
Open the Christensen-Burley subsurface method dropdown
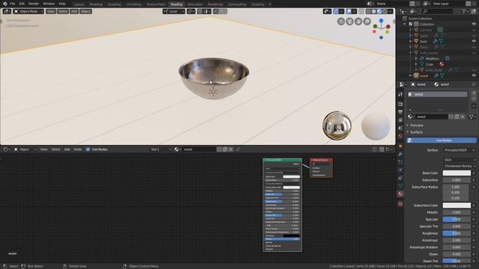tap(459, 166)
